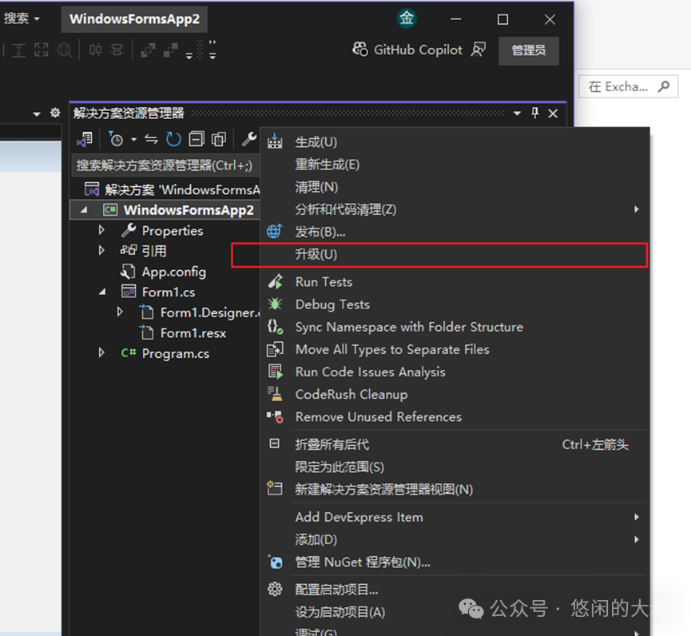
Task: Click the refresh icon in Solution Explorer toolbar
Action: pyautogui.click(x=173, y=140)
